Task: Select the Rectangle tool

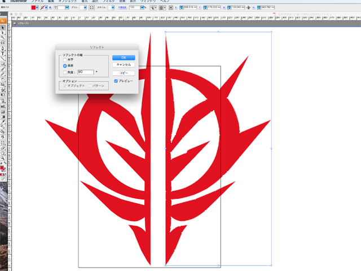Action: 3,64
